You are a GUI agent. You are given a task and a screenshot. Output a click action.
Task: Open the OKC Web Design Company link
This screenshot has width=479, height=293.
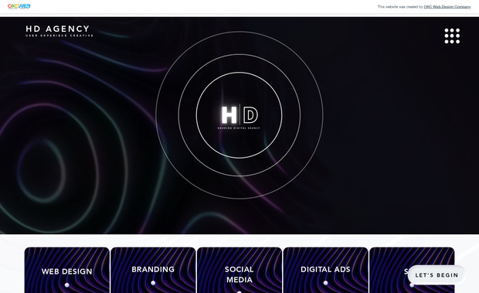coord(447,7)
